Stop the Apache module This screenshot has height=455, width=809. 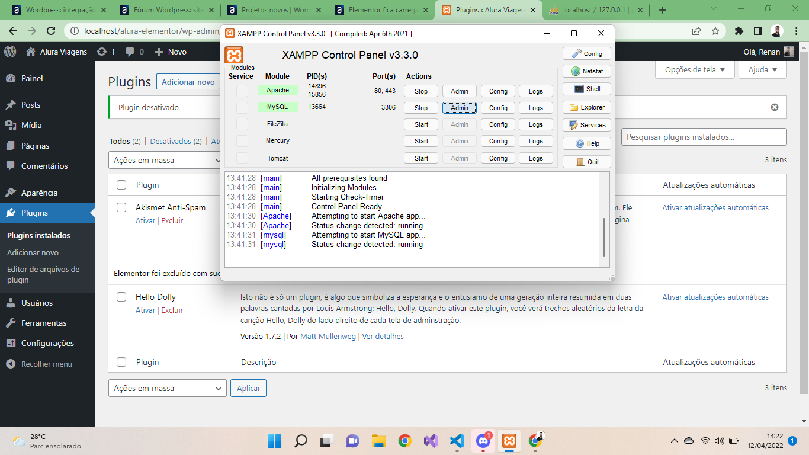tap(421, 91)
